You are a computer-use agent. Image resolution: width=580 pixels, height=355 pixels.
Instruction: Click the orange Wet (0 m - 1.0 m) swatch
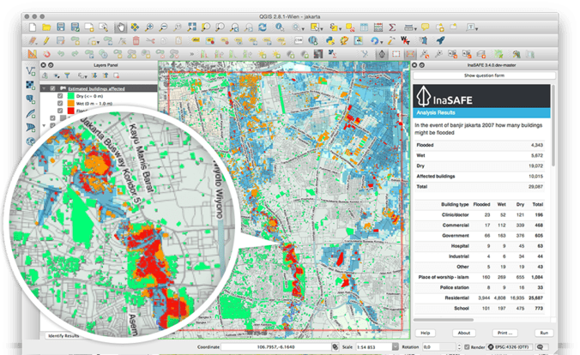point(70,103)
